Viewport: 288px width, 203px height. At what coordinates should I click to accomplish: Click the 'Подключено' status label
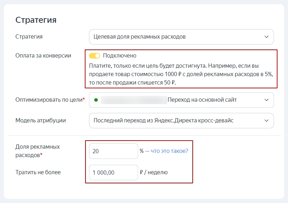(119, 56)
